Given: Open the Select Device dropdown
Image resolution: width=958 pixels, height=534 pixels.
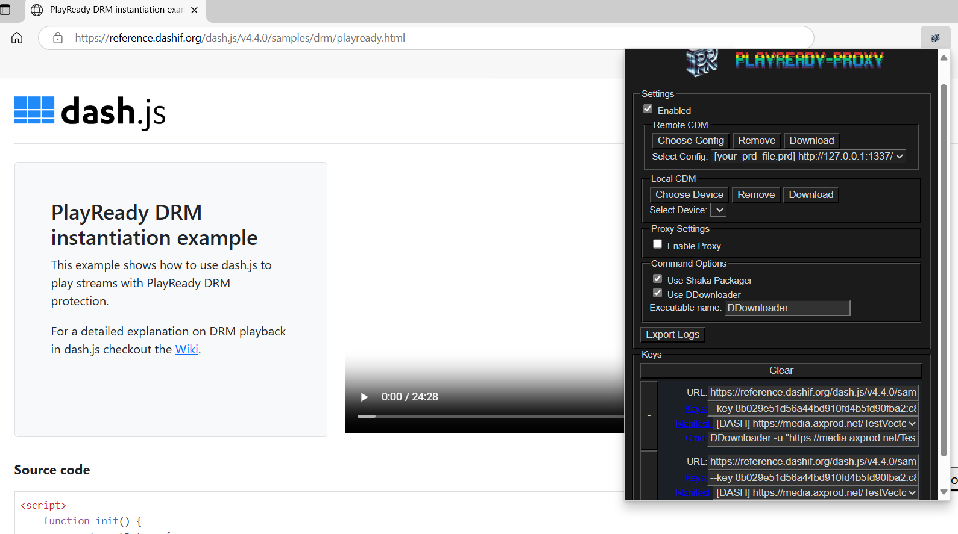Looking at the screenshot, I should 719,210.
